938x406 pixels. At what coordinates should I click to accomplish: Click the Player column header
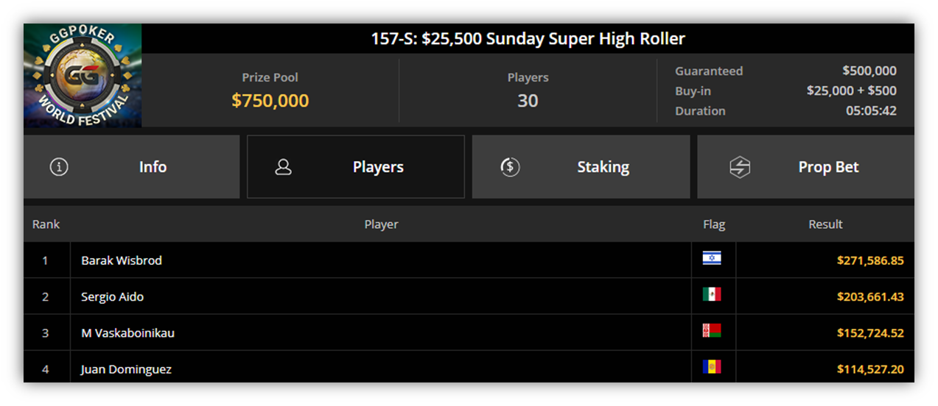coord(381,224)
